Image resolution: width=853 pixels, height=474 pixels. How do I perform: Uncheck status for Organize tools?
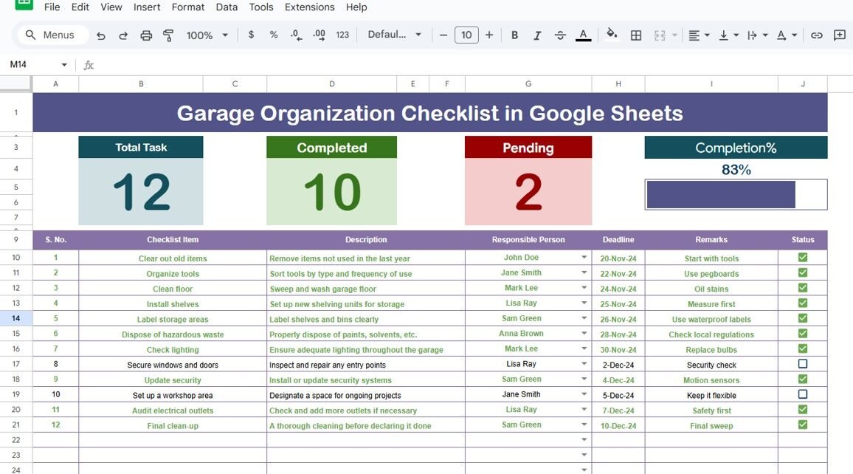pos(802,272)
